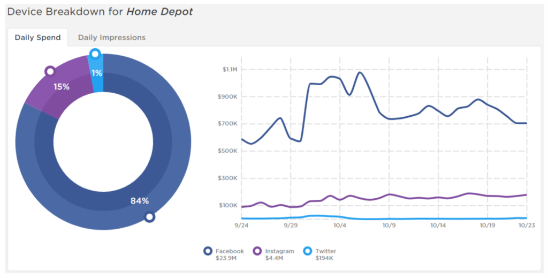Click the Twitter legend label
Screen dimensions: 548x278
(326, 251)
